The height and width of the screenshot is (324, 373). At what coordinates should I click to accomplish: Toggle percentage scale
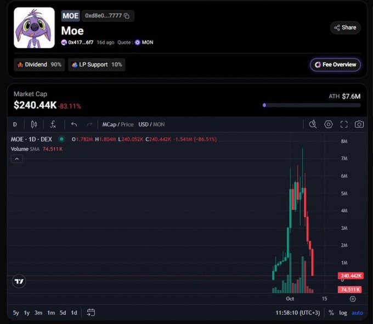coord(331,313)
